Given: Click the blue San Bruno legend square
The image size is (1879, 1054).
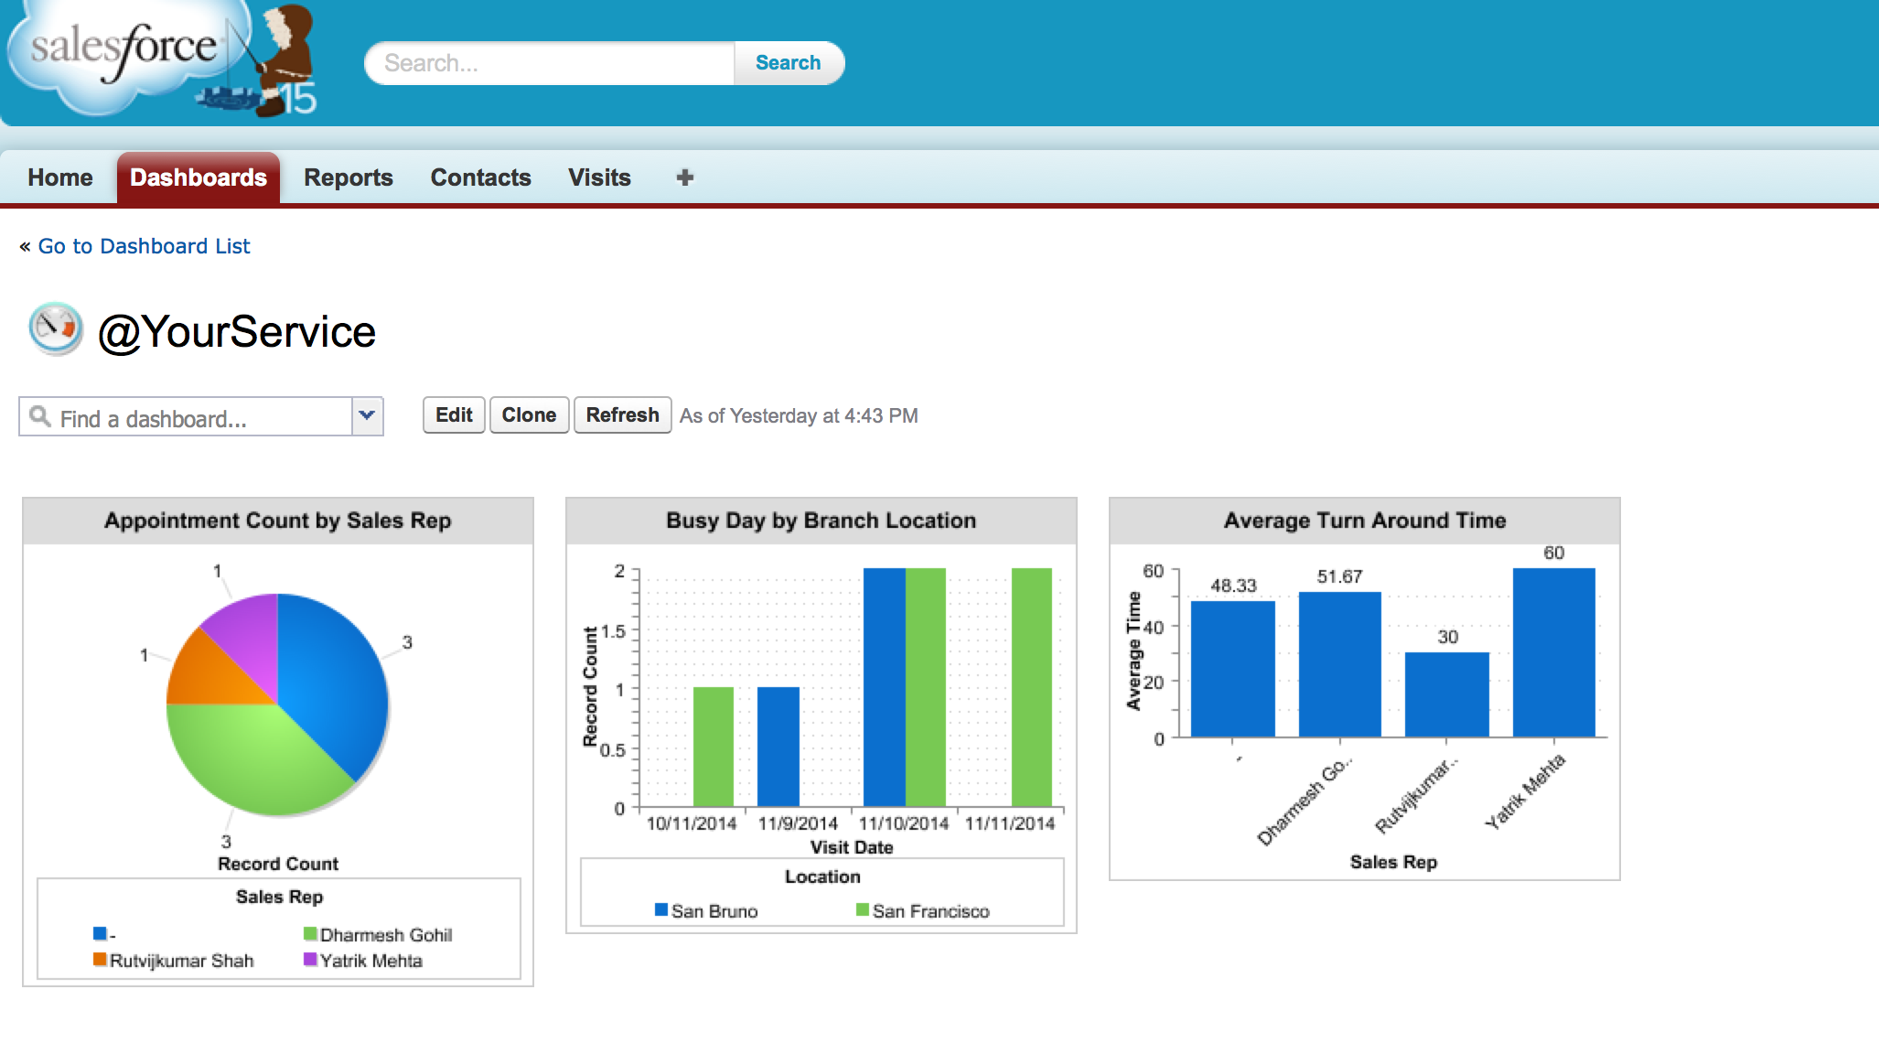Looking at the screenshot, I should (x=660, y=909).
